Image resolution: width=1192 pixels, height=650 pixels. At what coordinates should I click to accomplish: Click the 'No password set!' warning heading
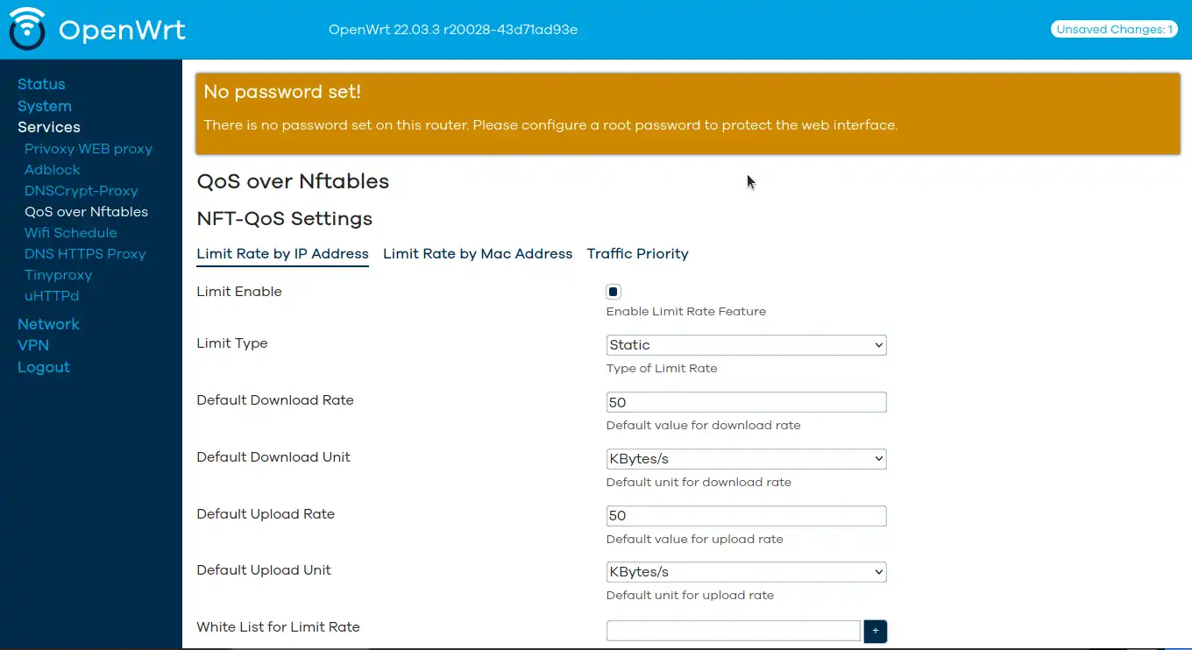282,92
